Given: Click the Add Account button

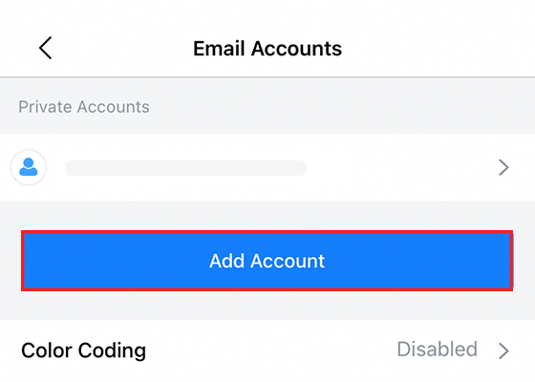Looking at the screenshot, I should click(267, 261).
